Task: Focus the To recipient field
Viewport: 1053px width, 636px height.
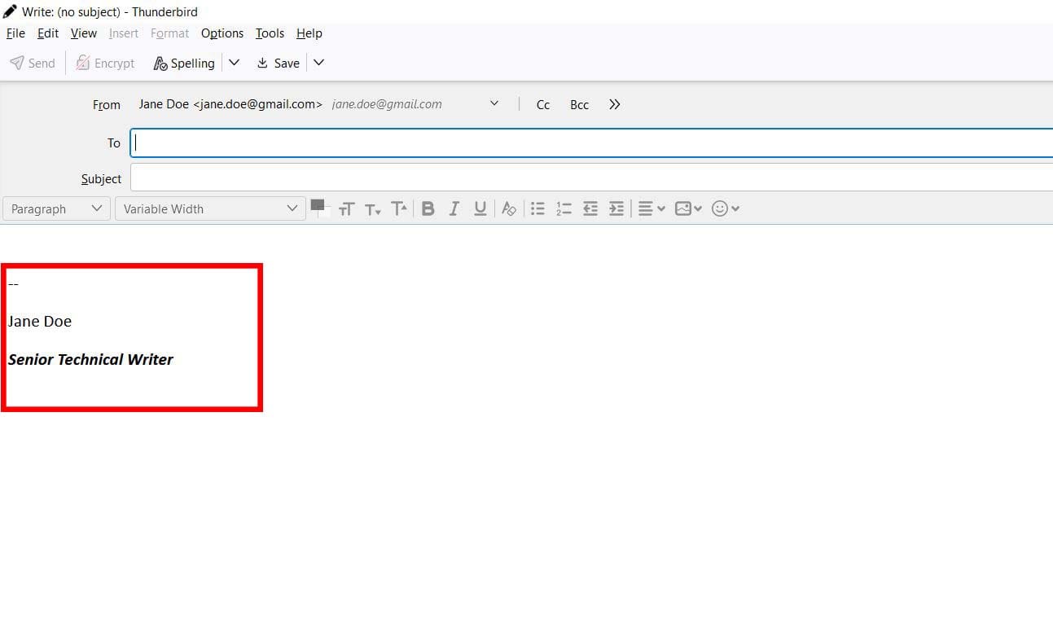Action: click(591, 143)
